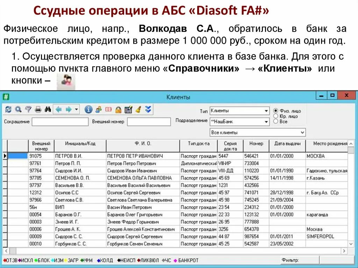The width and height of the screenshot is (358, 268).
Task: Select the row СЕМЕНОВА ОЛЬГА ПАВЛОВНА
Action: (x=176, y=178)
